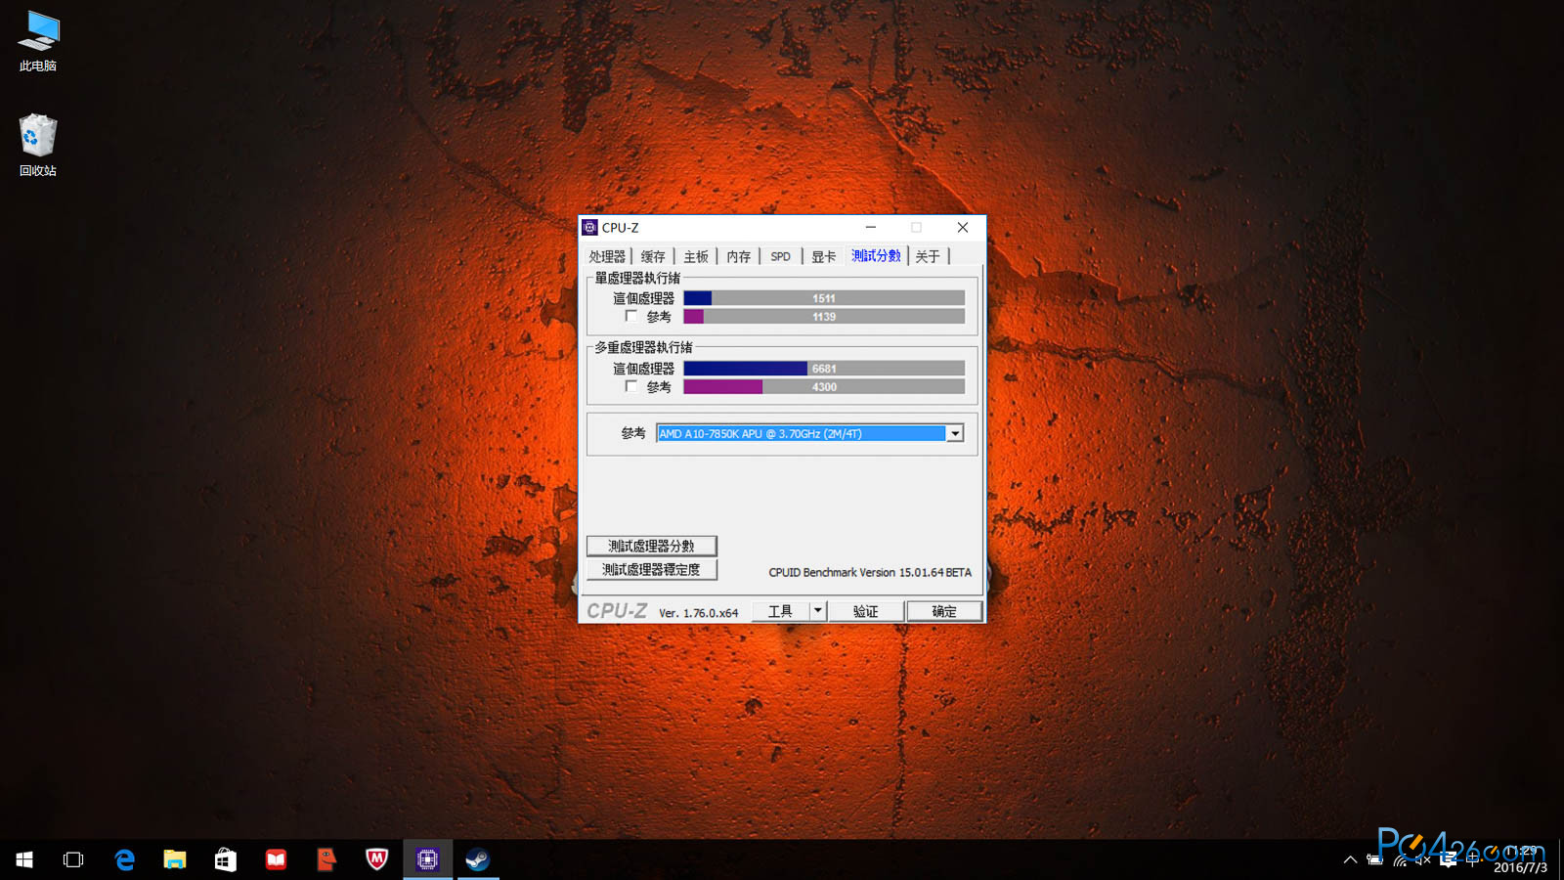Click the muted volume tray icon
The width and height of the screenshot is (1564, 880).
[x=1422, y=859]
